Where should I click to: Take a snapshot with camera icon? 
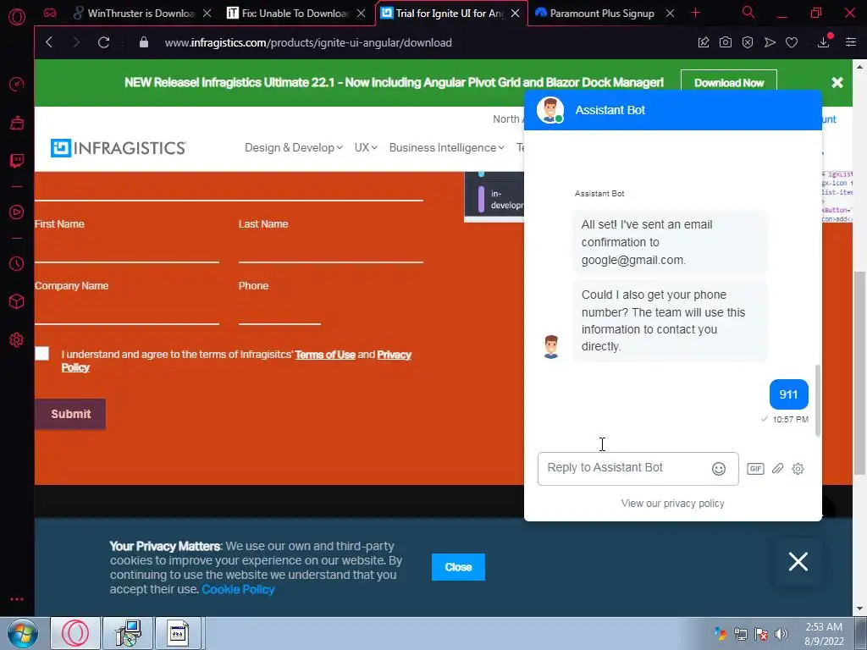click(726, 42)
